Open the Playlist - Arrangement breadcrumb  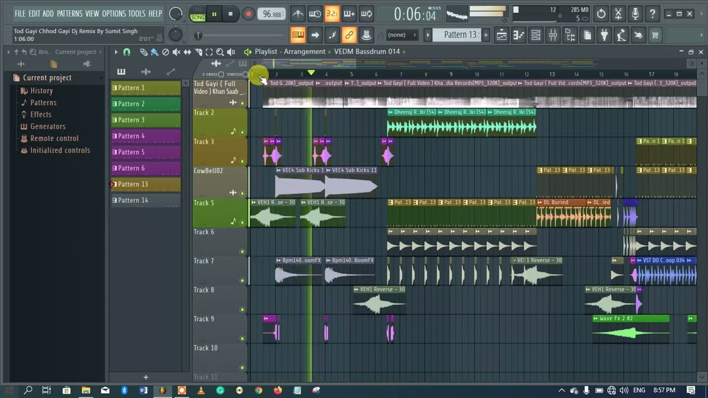(290, 52)
